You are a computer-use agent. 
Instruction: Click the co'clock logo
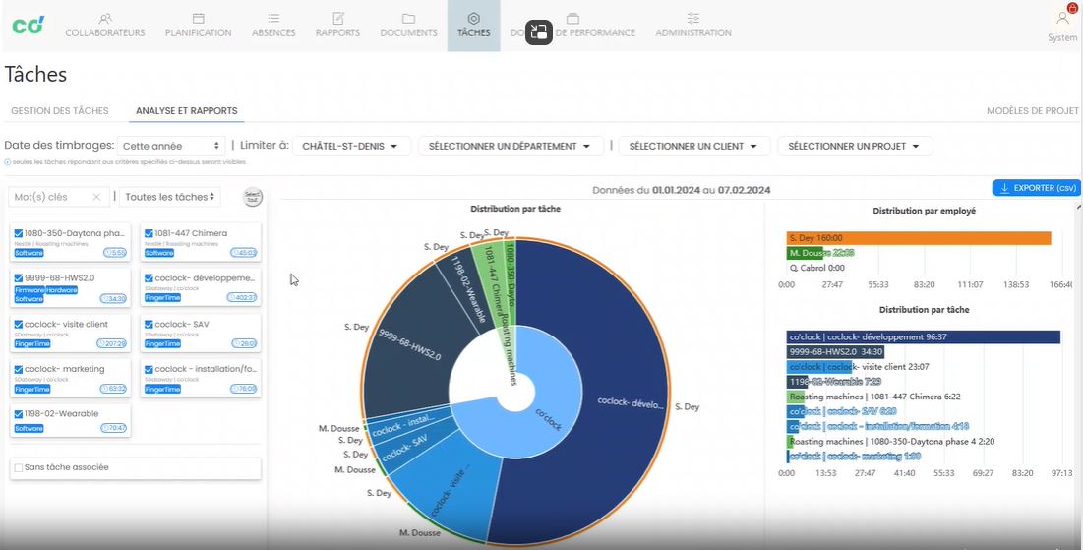point(29,25)
